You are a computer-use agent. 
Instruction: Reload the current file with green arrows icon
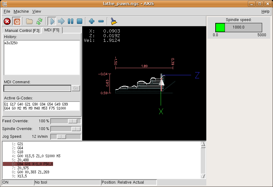pos(39,22)
